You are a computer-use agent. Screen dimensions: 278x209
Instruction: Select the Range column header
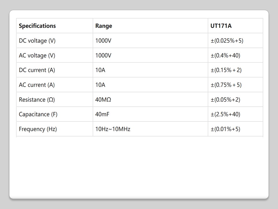tap(104, 26)
